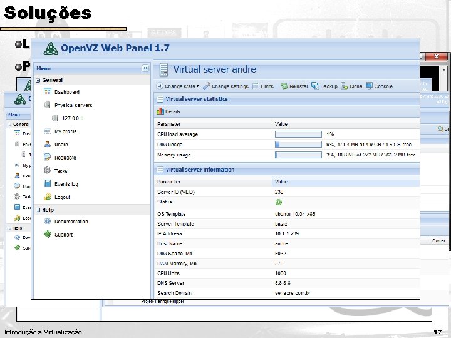The image size is (451, 338).
Task: Click the My profile card icon
Action: point(48,131)
